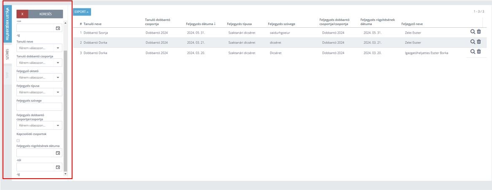Select the Szűrés side tab

[8, 54]
